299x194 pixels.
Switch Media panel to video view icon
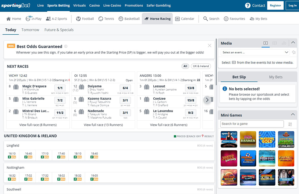[266, 43]
